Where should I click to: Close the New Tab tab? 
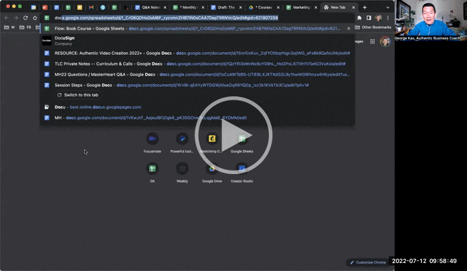point(353,7)
